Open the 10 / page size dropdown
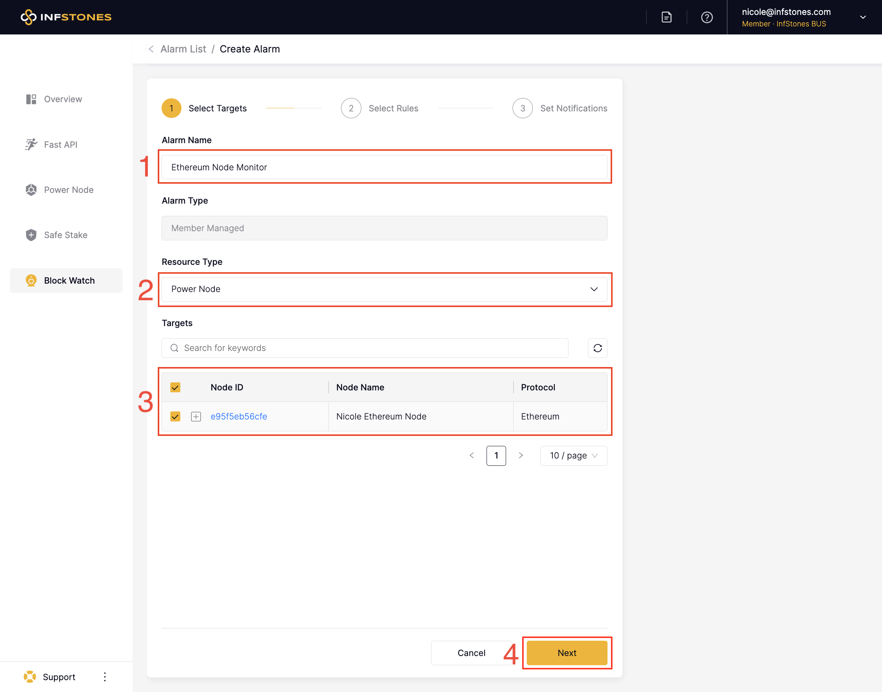This screenshot has width=882, height=692. click(x=573, y=456)
